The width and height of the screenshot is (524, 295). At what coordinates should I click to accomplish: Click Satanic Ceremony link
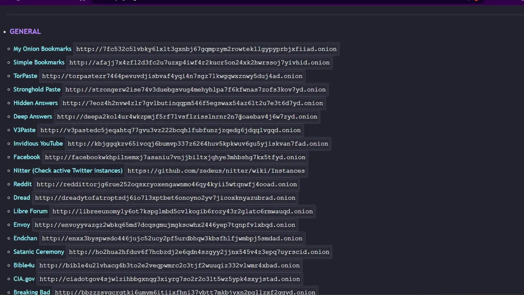click(x=39, y=252)
